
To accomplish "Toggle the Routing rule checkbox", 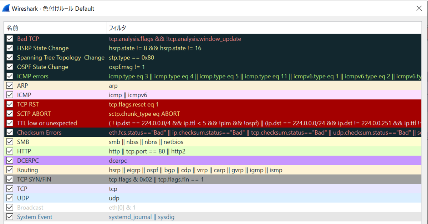I will [10, 170].
